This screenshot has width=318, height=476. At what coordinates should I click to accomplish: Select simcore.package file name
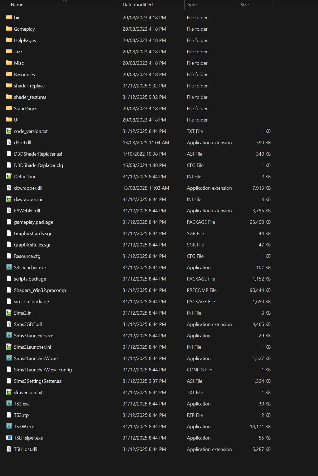click(31, 302)
